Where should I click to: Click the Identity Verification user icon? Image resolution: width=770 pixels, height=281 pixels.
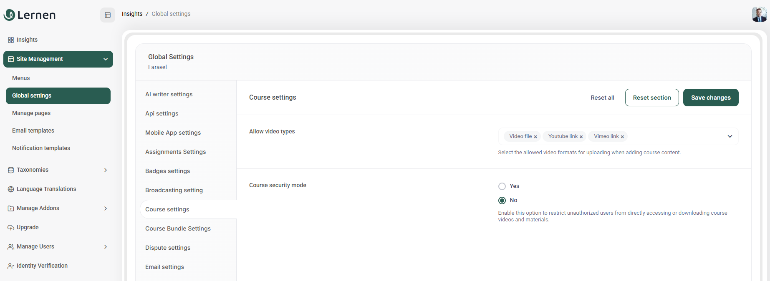(11, 266)
